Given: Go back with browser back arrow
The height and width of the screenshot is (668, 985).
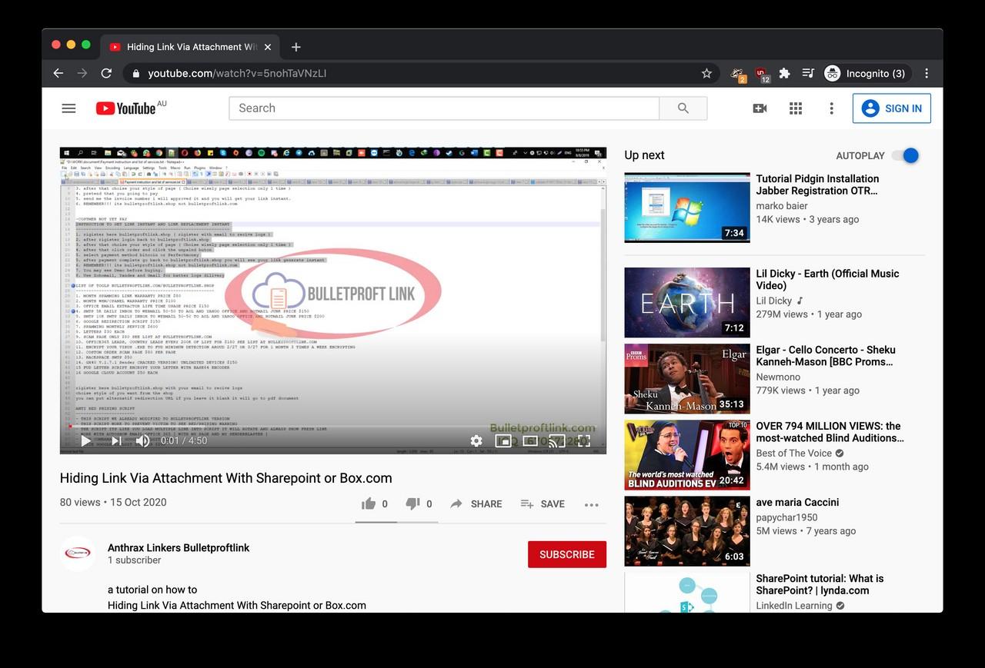Looking at the screenshot, I should click(x=58, y=73).
